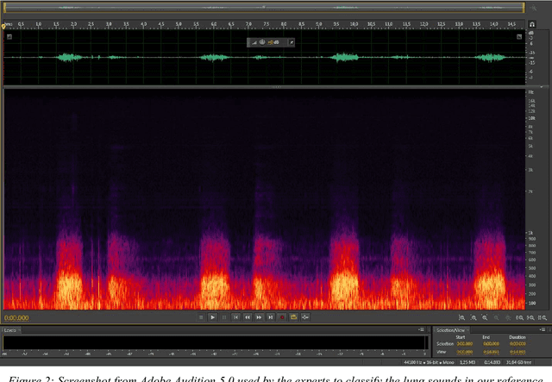Image resolution: width=552 pixels, height=382 pixels.
Task: Click the Rewind transport button
Action: pyautogui.click(x=247, y=317)
